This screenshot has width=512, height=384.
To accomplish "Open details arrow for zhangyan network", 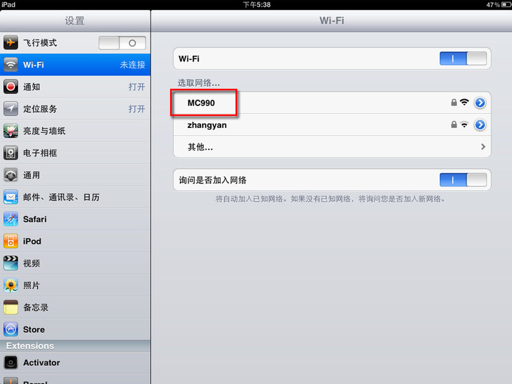I will pyautogui.click(x=480, y=125).
